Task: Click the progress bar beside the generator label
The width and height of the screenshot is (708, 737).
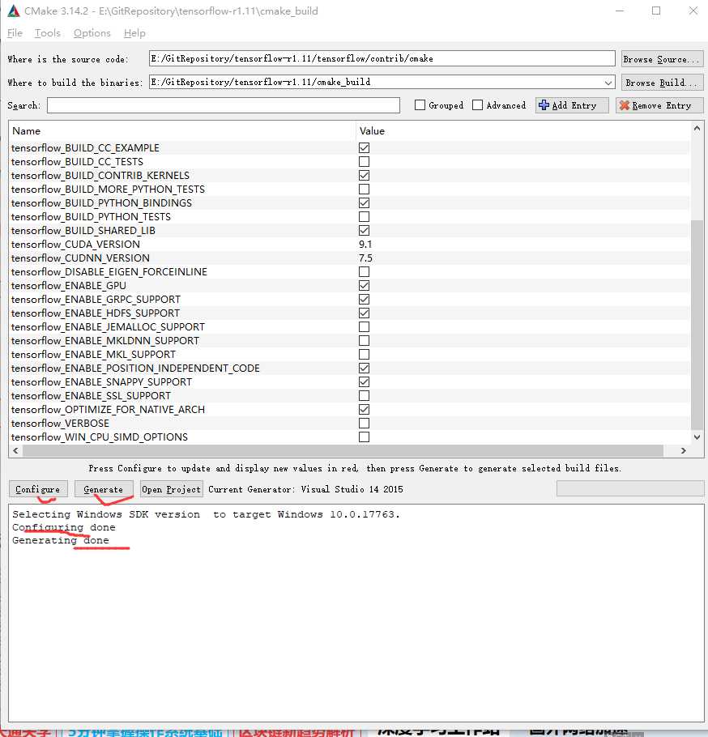Action: point(630,489)
